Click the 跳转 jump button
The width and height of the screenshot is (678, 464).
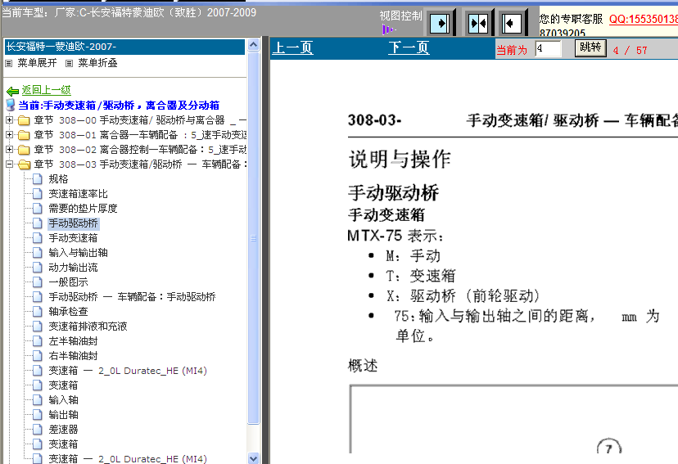point(590,47)
